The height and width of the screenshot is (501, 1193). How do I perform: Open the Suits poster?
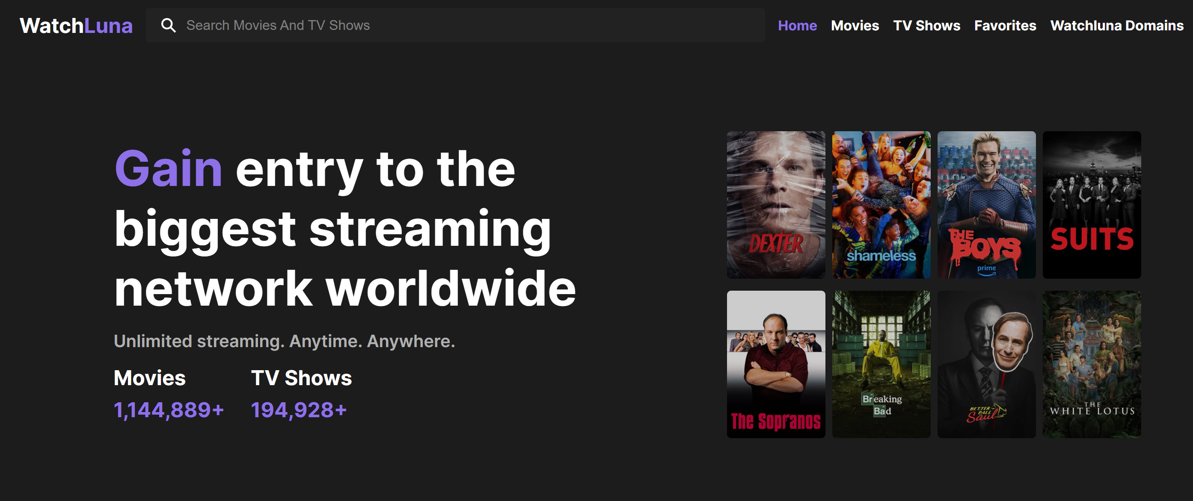coord(1092,205)
